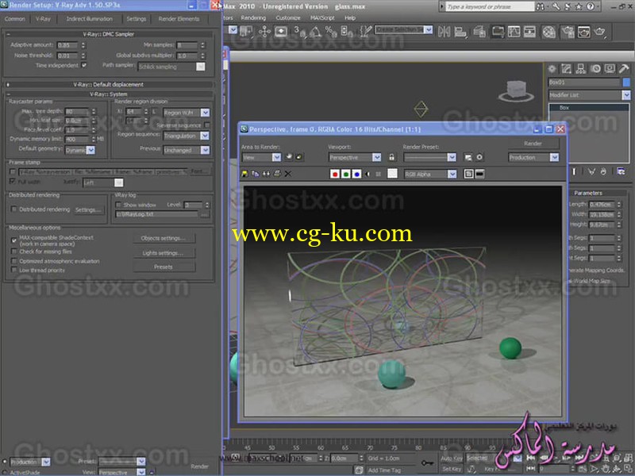This screenshot has width=635, height=476.
Task: Open Region W/H dropdown
Action: coord(187,113)
